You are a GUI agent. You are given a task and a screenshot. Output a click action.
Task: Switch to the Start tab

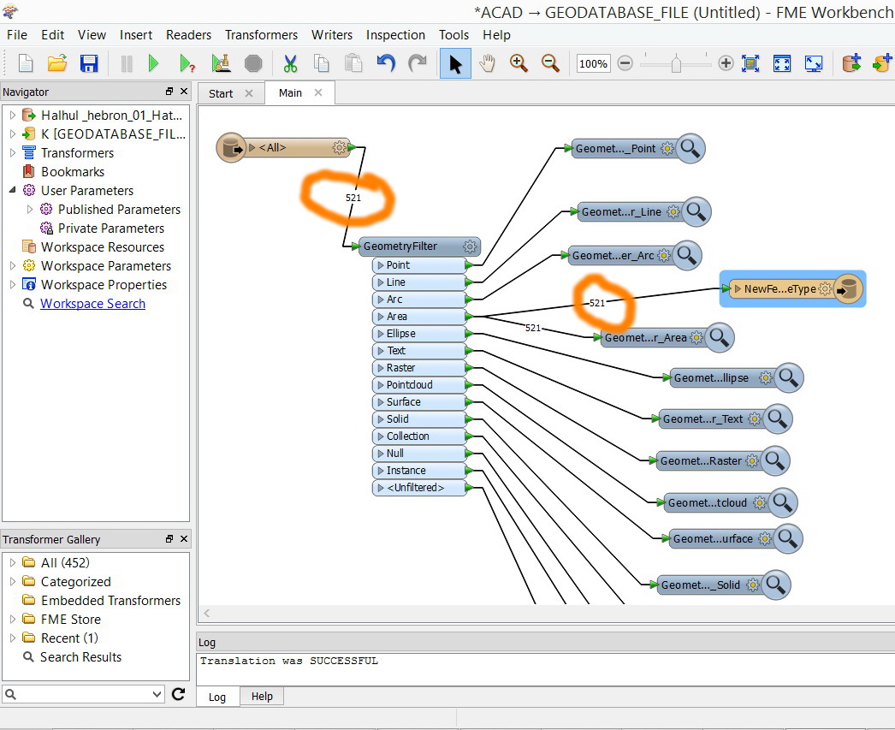pyautogui.click(x=221, y=92)
